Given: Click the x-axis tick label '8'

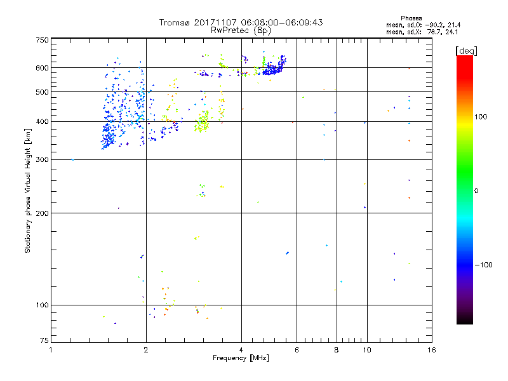Looking at the screenshot, I should [337, 350].
